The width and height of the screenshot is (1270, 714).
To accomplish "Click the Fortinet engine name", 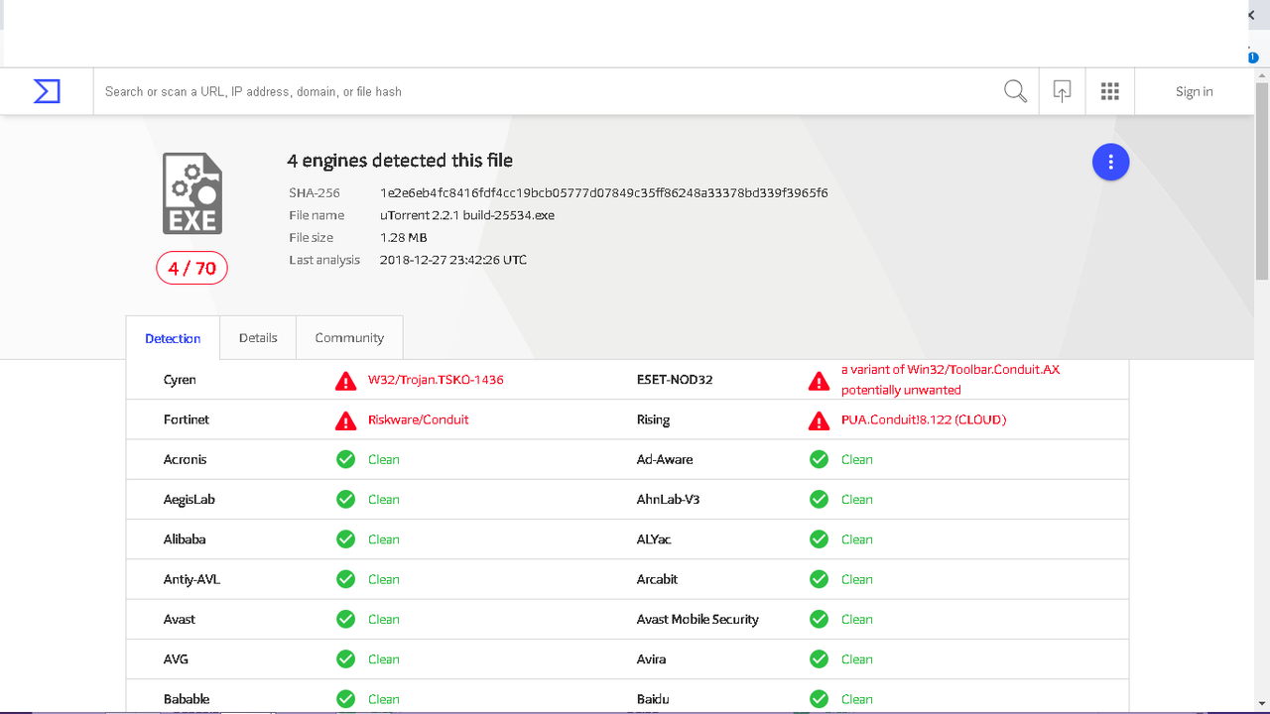I will tap(187, 419).
